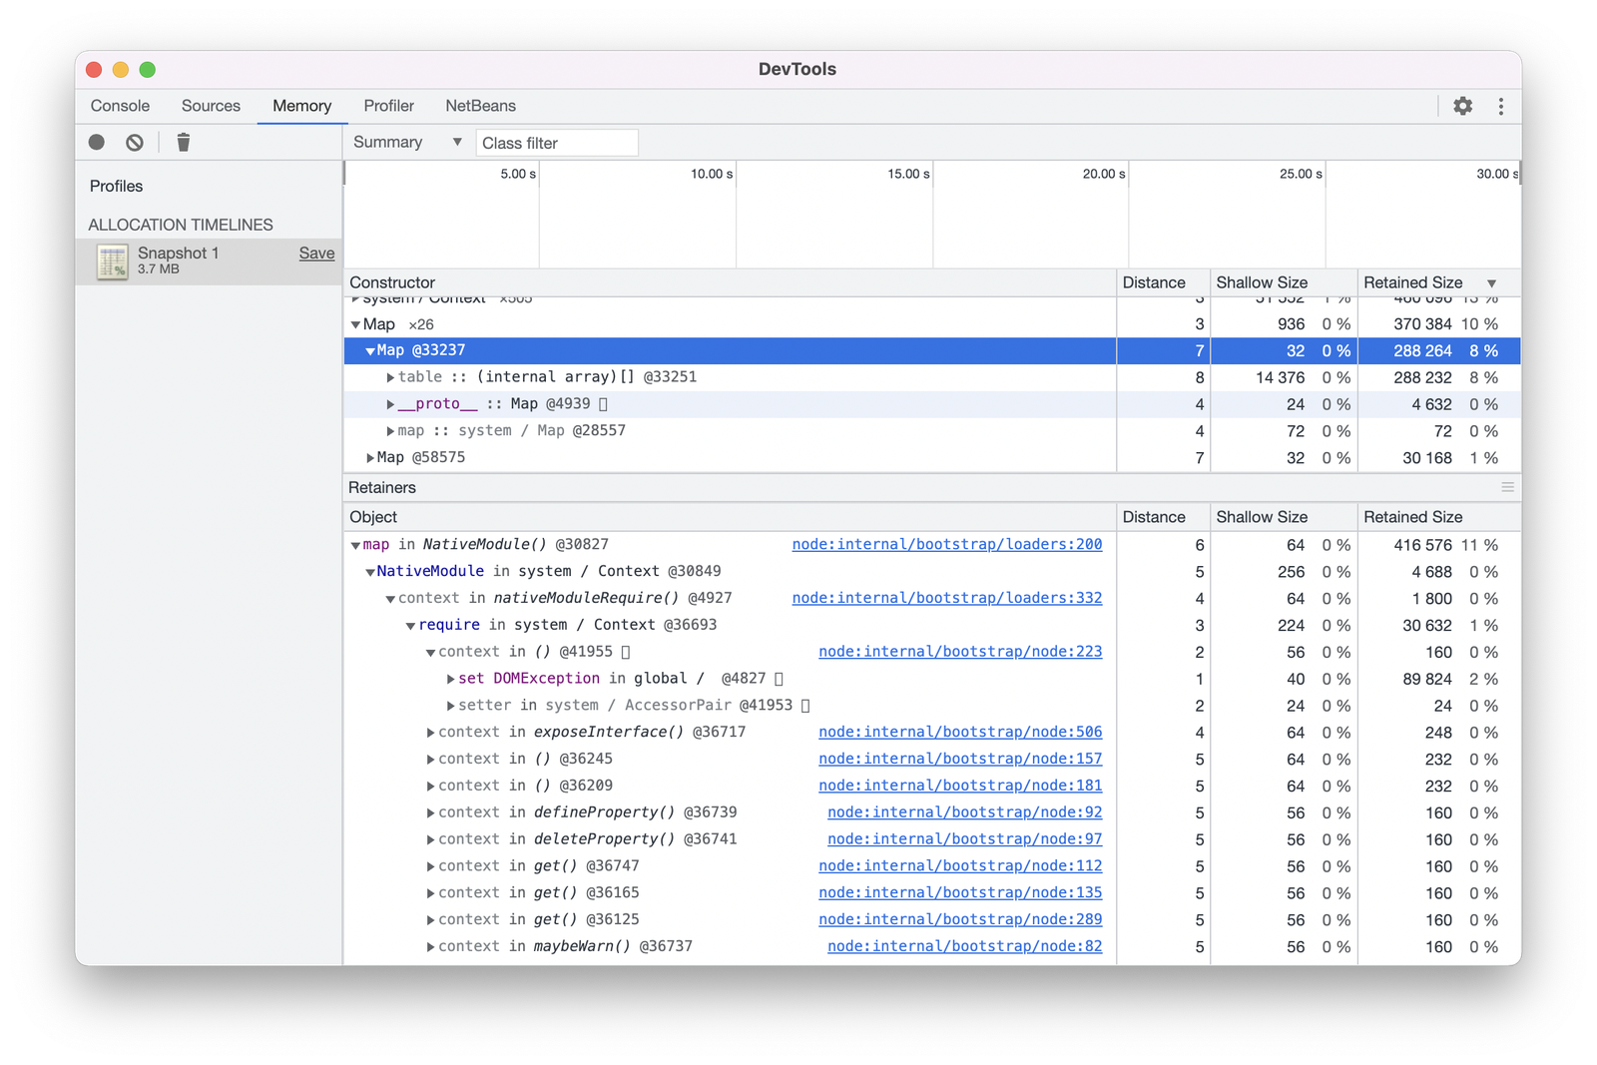This screenshot has height=1065, width=1597.
Task: Click the 25.00 s timeline marker
Action: tap(1301, 174)
